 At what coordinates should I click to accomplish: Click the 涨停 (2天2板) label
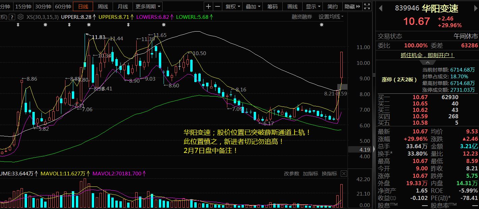coord(399,80)
